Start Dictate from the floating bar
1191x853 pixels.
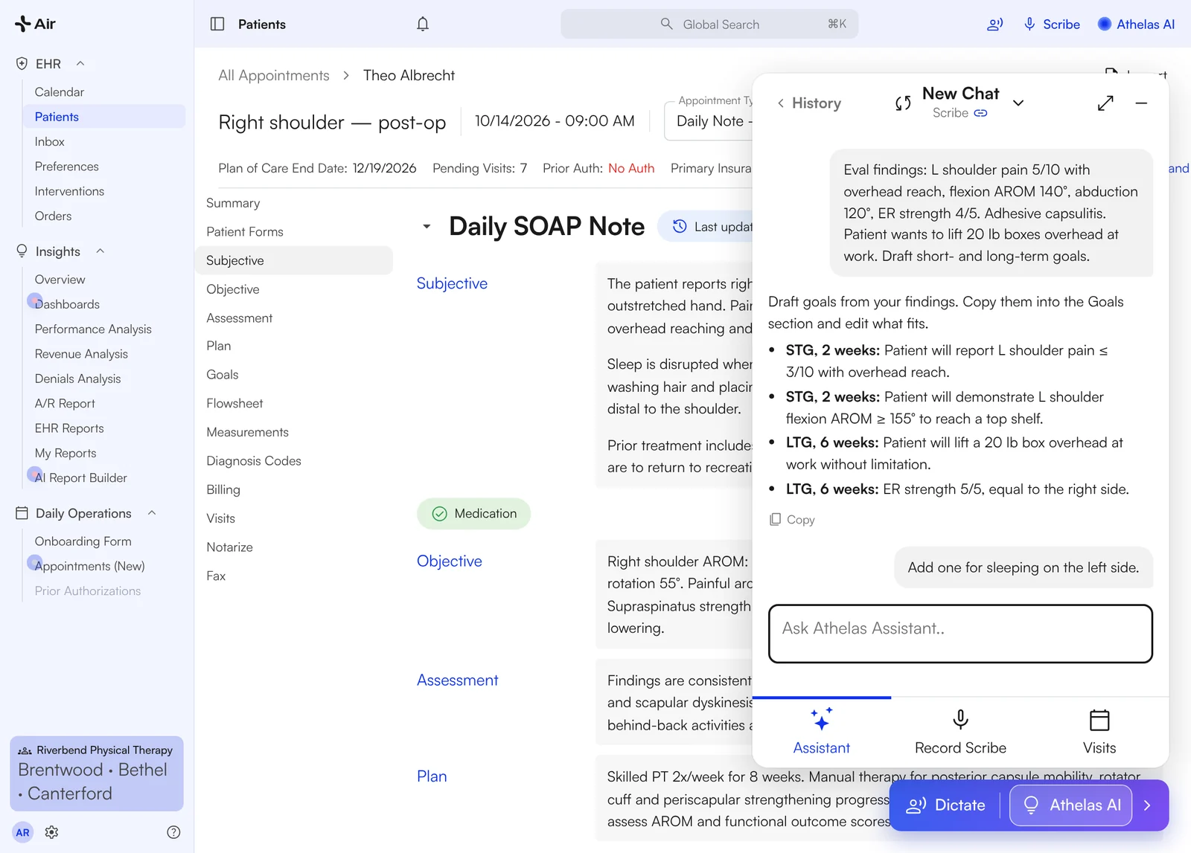(945, 805)
